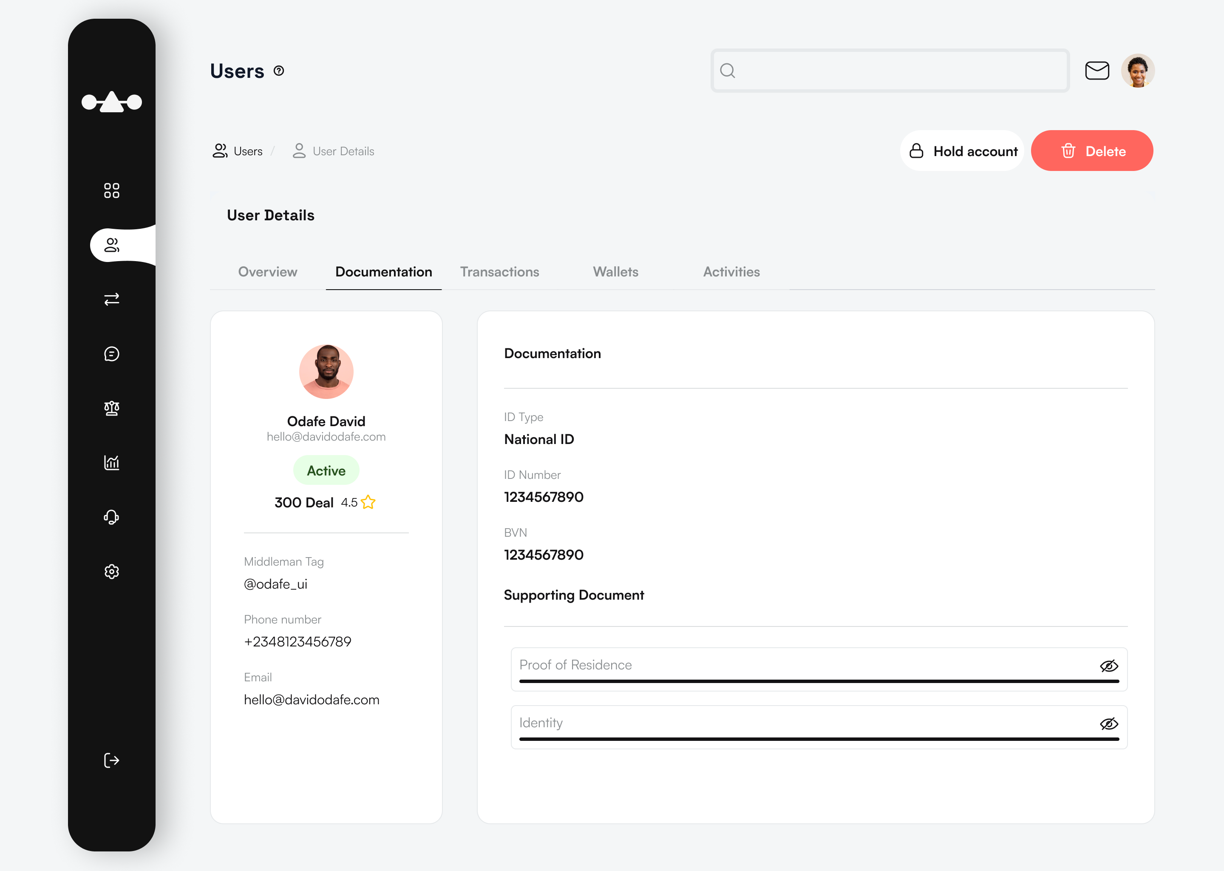The image size is (1224, 871).
Task: Click the 'User Details' section heading
Action: [271, 215]
